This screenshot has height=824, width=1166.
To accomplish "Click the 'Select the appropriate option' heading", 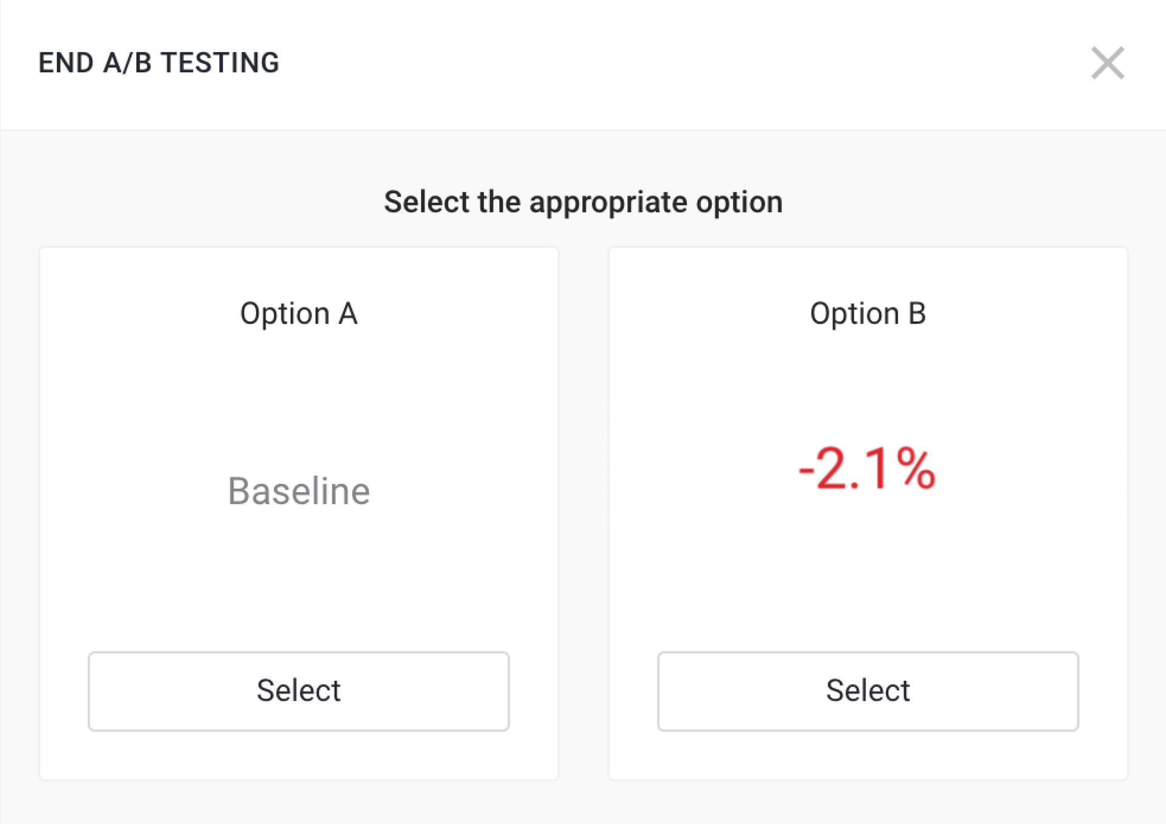I will 583,202.
